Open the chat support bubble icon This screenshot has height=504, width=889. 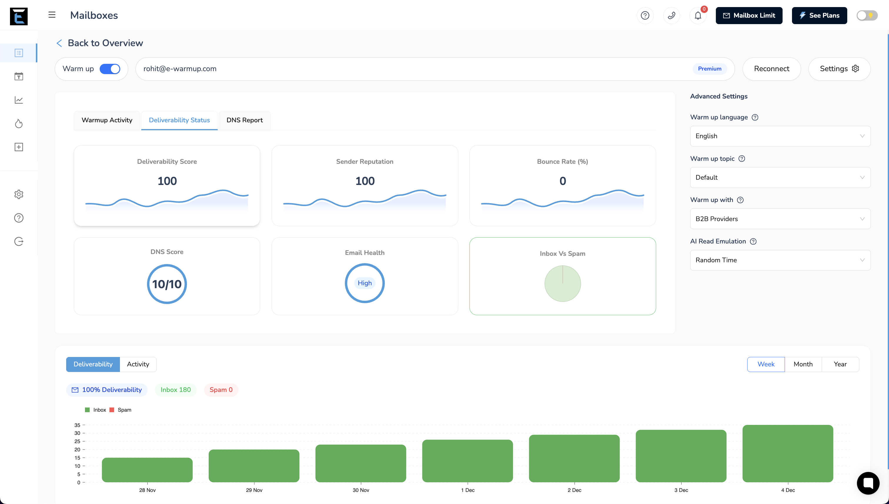(868, 483)
